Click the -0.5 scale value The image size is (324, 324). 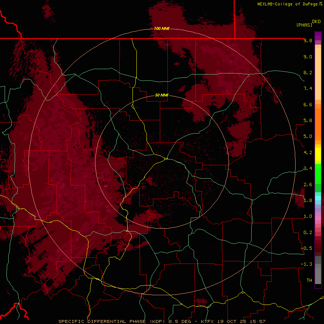click(306, 248)
